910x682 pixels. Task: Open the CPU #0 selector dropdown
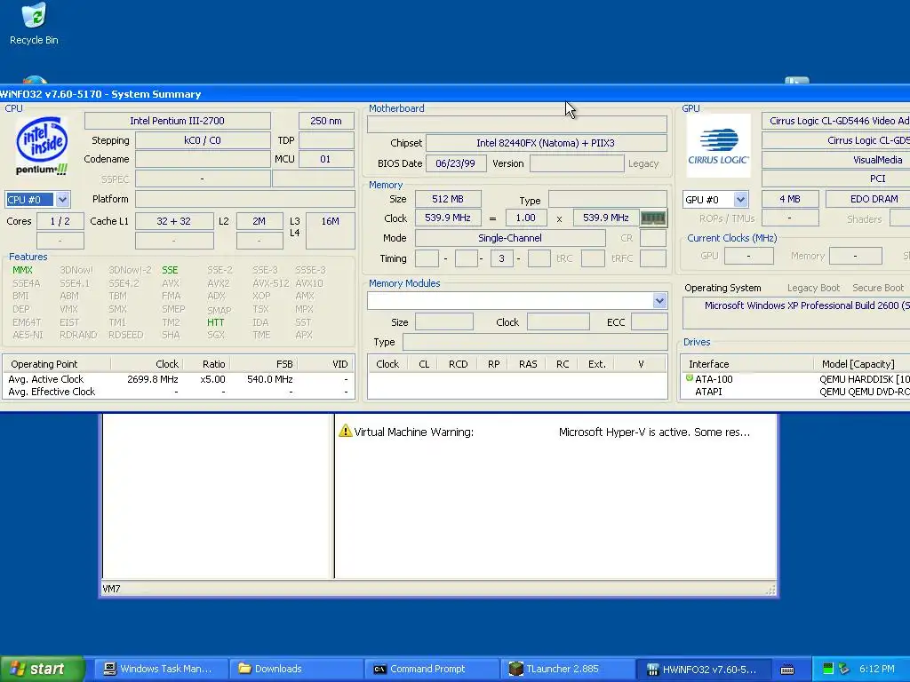[62, 200]
